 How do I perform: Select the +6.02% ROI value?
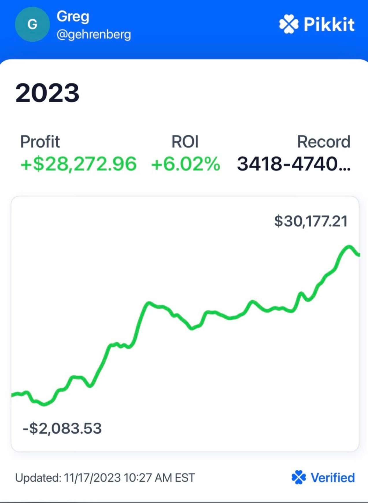tap(185, 164)
